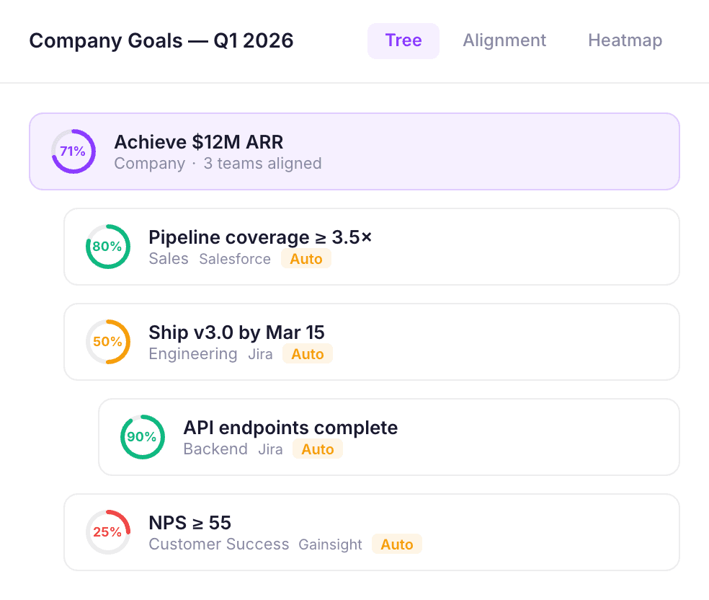Screen dimensions: 709x600
Task: Open Pipeline coverage ≥ 3.5× goal
Action: 260,237
